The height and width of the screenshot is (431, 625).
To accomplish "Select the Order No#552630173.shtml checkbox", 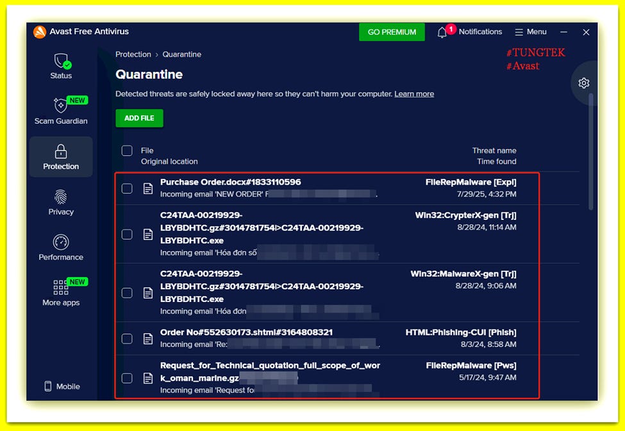I will pos(127,339).
